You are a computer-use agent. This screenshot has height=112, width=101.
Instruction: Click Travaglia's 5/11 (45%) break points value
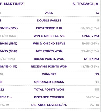point(92,59)
